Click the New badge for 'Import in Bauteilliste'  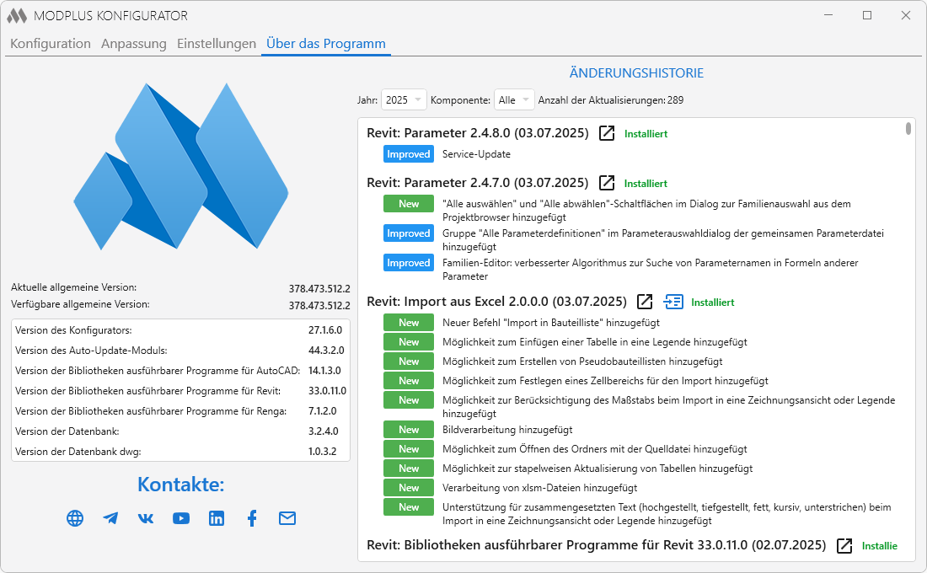(409, 322)
